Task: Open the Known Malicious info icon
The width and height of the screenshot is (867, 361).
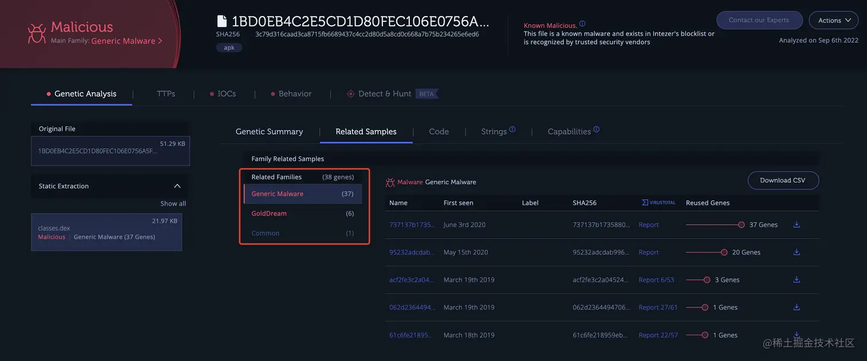Action: click(x=582, y=24)
